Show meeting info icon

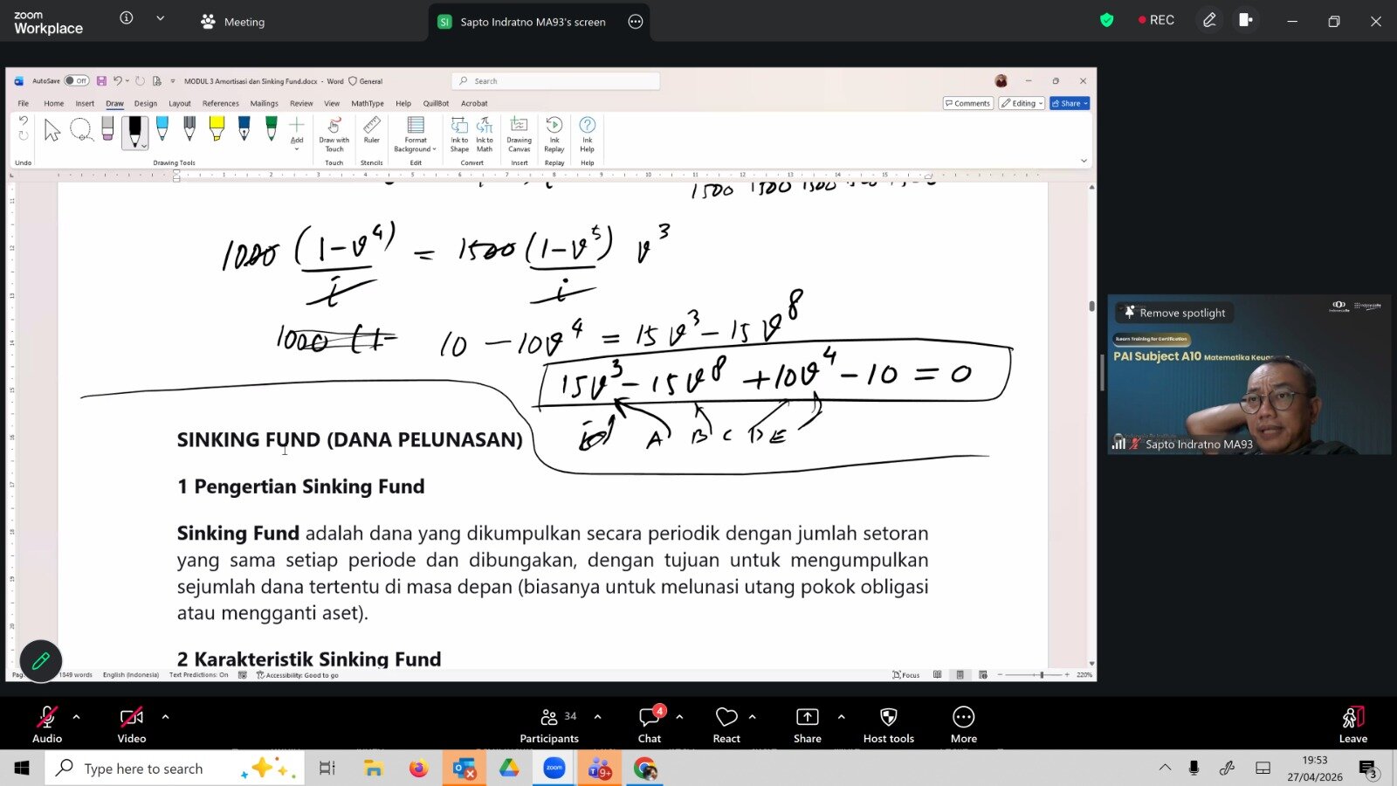coord(127,18)
